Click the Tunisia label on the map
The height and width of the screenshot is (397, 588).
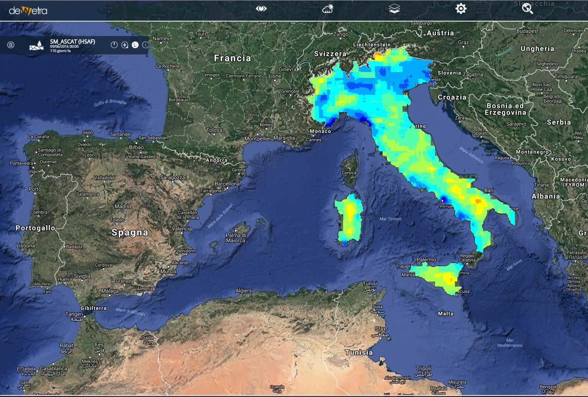[x=359, y=352]
